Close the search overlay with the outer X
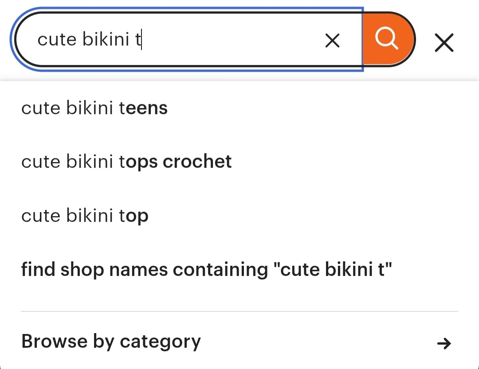Viewport: 479px width, 369px height. click(444, 43)
